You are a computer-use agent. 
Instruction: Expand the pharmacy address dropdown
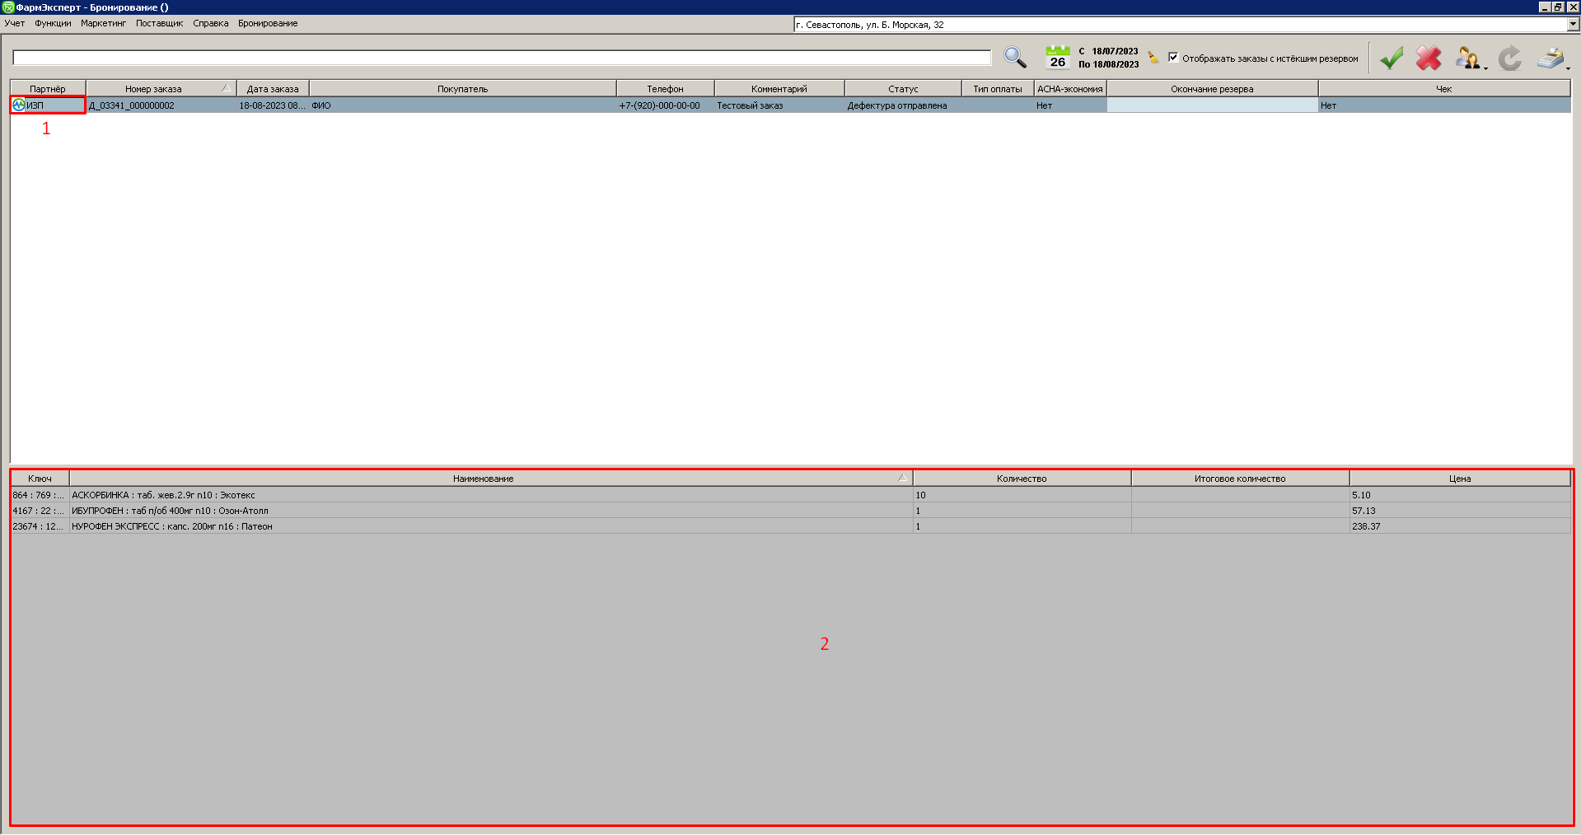(x=1573, y=25)
